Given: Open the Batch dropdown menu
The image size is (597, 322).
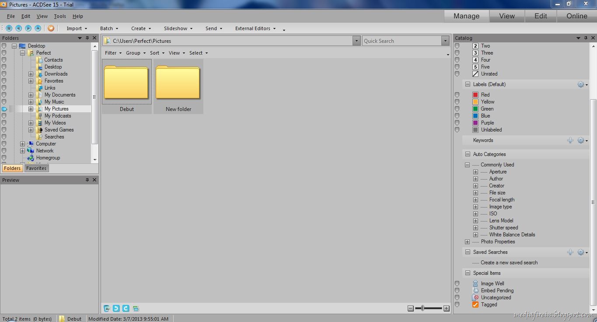Looking at the screenshot, I should pos(109,28).
